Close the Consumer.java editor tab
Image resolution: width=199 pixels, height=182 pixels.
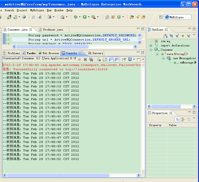[31, 29]
